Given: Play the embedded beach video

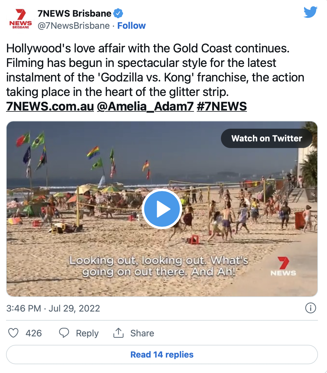Looking at the screenshot, I should click(162, 209).
